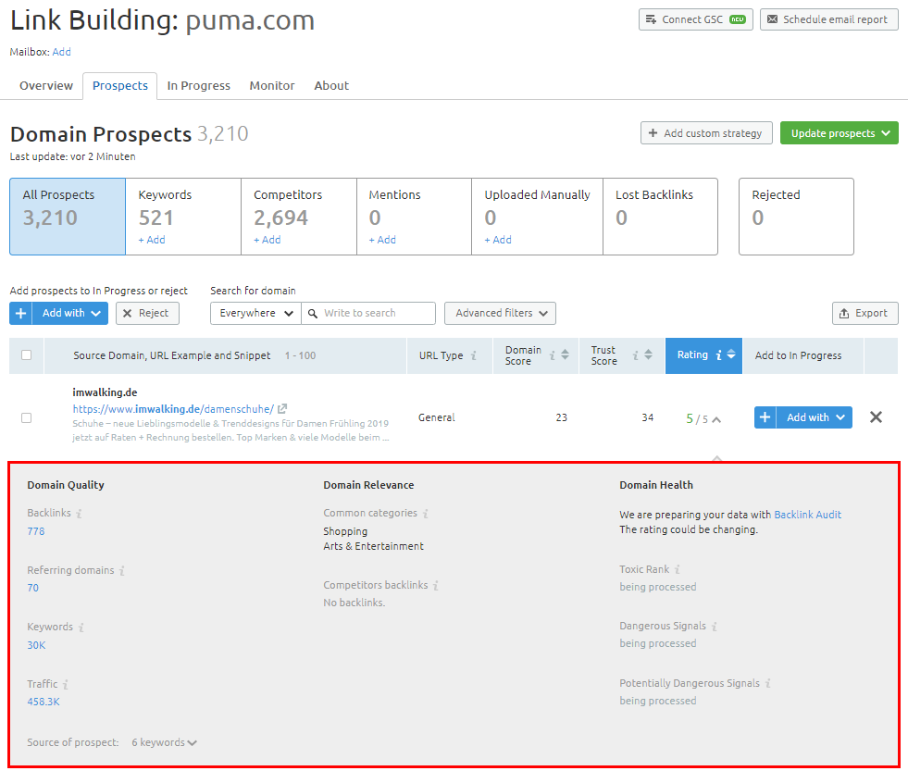Open the 778 backlinks value

coord(36,531)
